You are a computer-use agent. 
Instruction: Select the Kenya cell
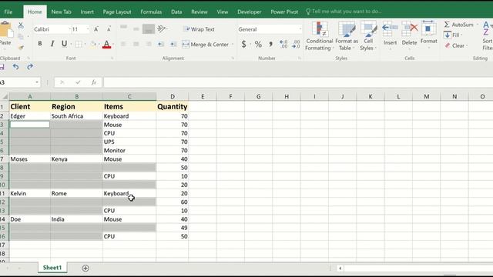76,159
